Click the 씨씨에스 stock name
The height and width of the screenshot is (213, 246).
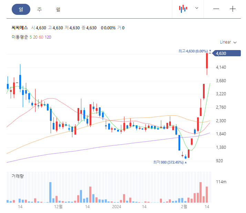(x=20, y=28)
